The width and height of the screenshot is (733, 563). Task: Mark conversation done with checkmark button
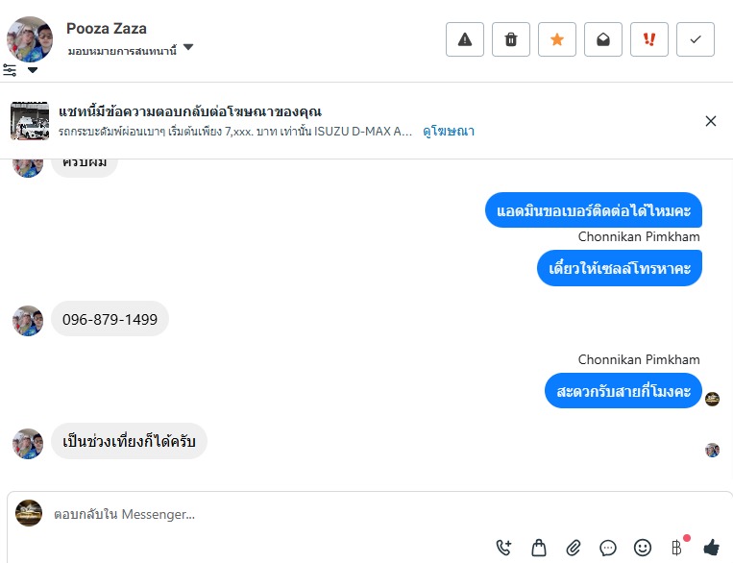tap(696, 39)
